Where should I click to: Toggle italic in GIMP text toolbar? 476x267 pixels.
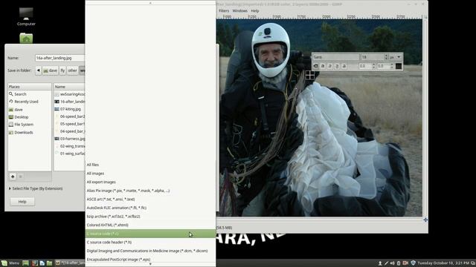click(x=329, y=66)
